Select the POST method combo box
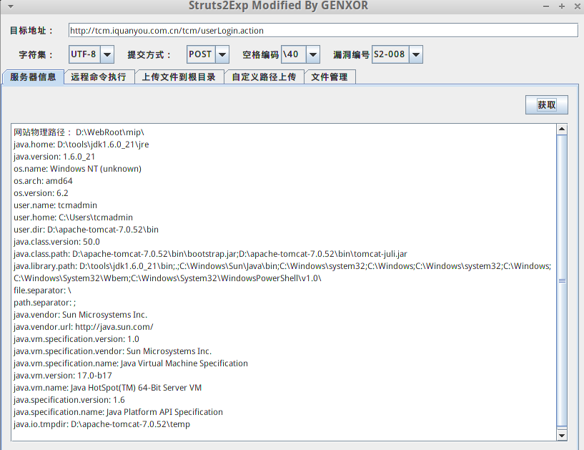Image resolution: width=584 pixels, height=450 pixels. [208, 54]
